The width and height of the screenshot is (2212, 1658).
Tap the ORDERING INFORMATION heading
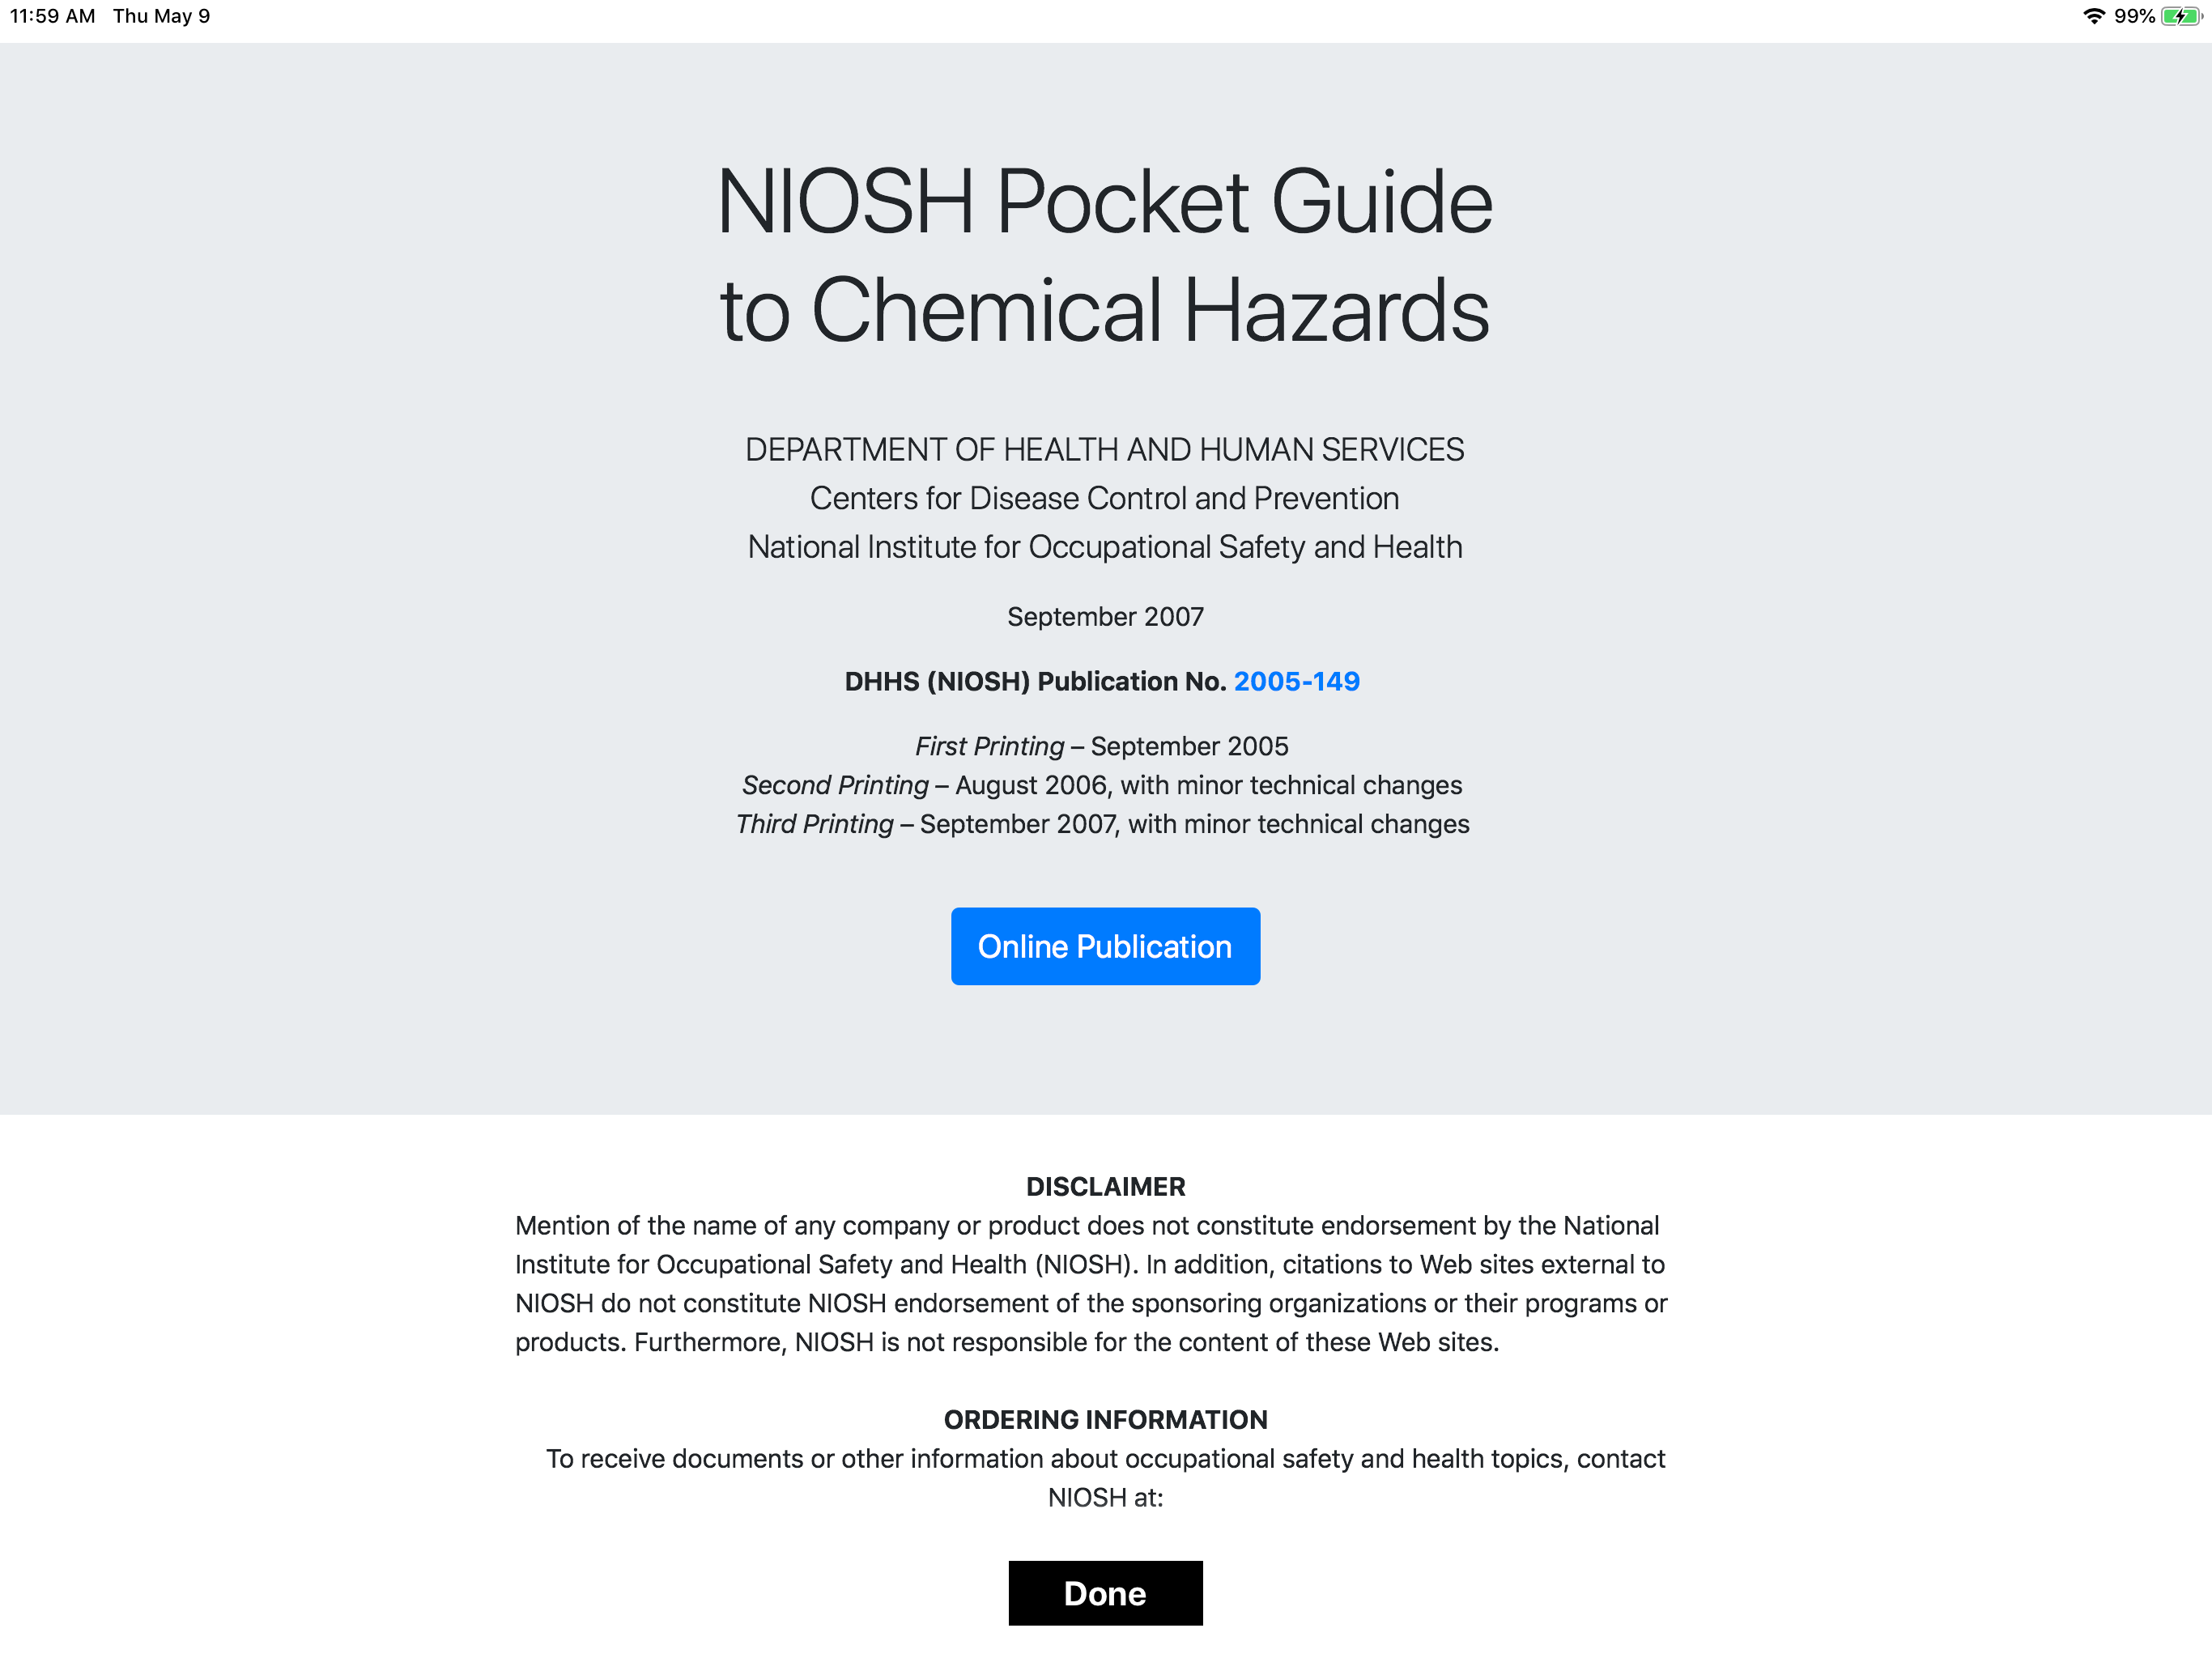(1105, 1419)
